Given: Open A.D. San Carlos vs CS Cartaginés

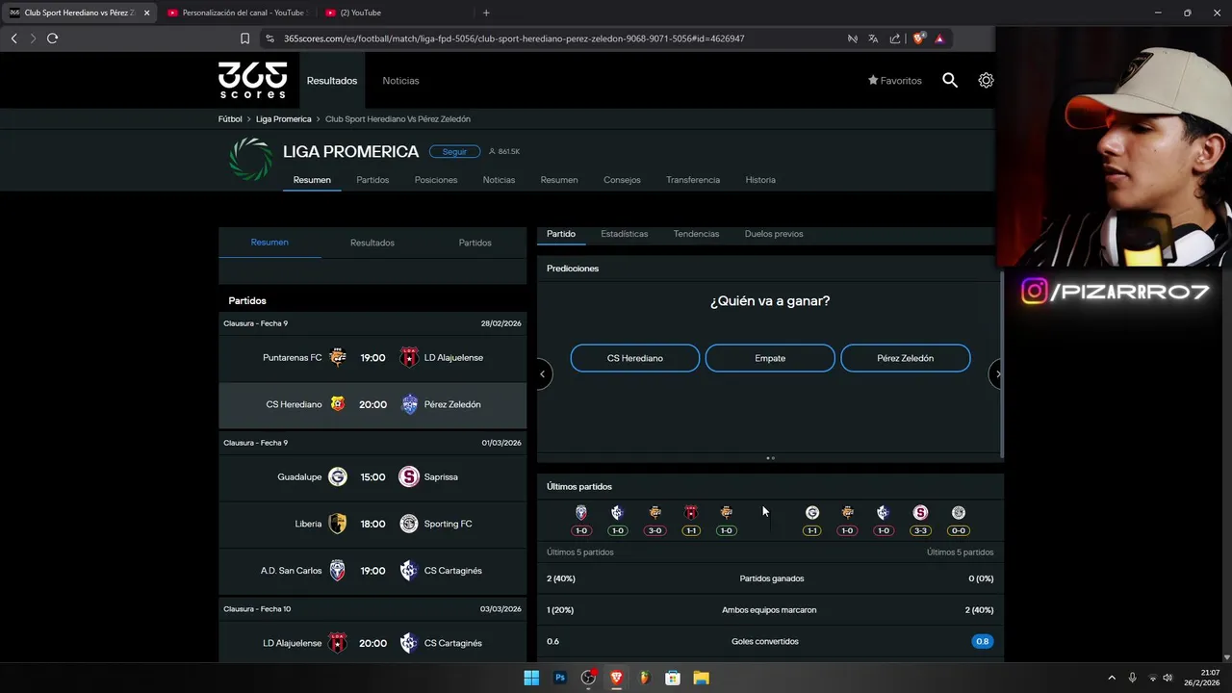Looking at the screenshot, I should [x=372, y=571].
